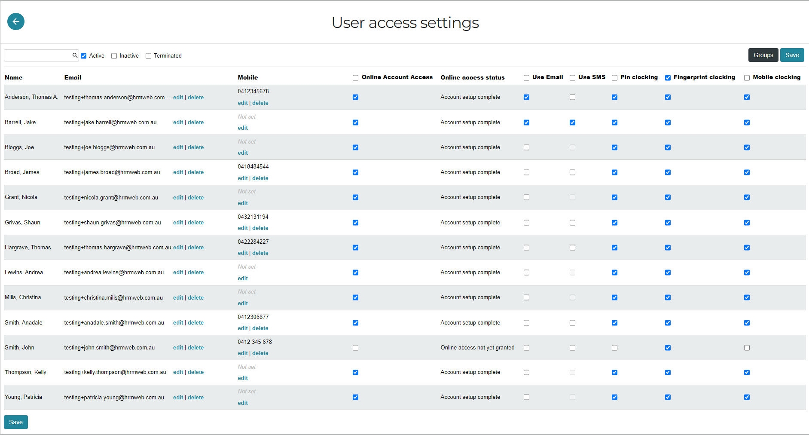This screenshot has height=435, width=809.
Task: Uncheck Fingerprint clocking header checkbox
Action: tap(668, 78)
